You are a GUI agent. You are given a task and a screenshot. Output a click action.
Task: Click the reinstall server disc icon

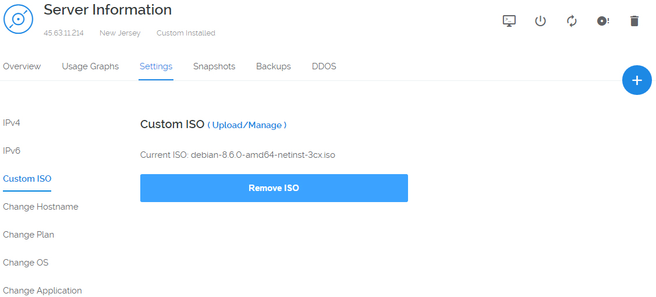[603, 21]
